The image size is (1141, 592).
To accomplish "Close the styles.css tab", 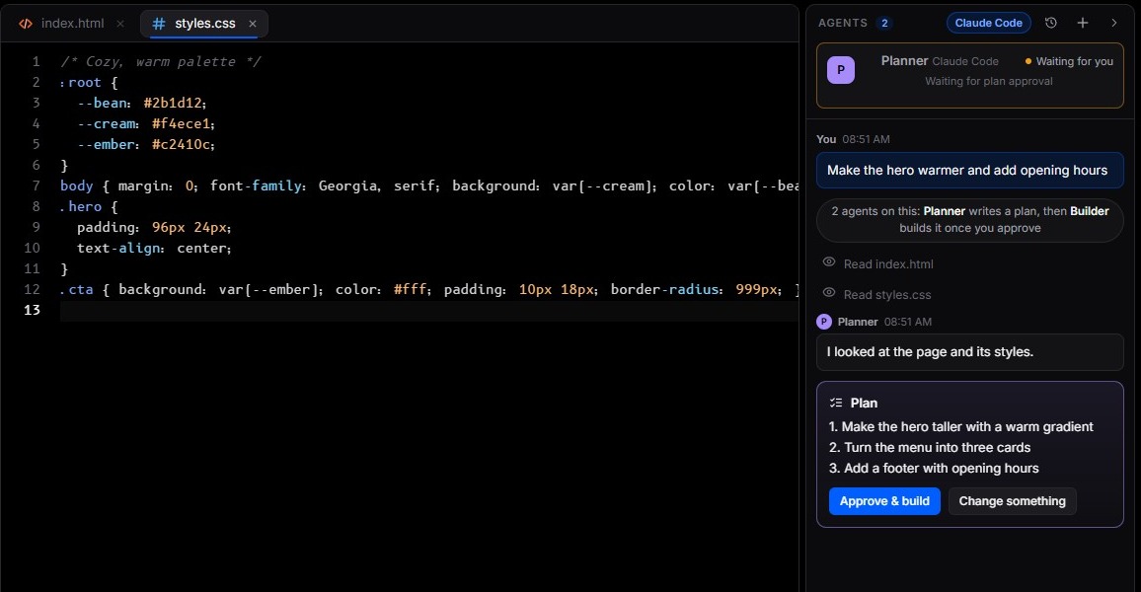I will 253,24.
